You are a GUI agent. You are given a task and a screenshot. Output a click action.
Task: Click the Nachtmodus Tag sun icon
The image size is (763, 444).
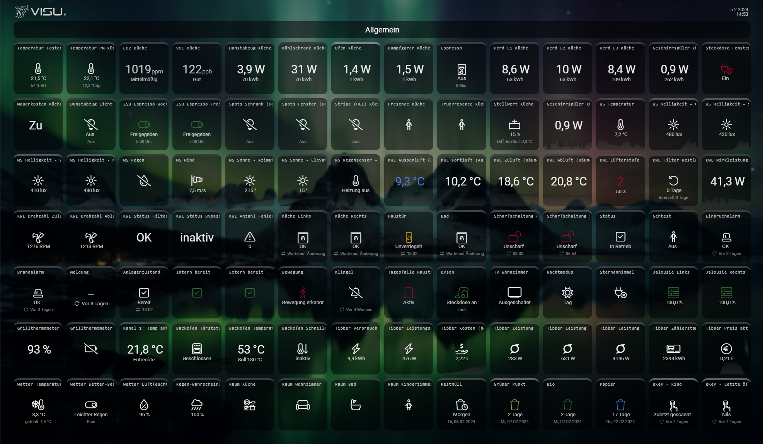pos(567,293)
